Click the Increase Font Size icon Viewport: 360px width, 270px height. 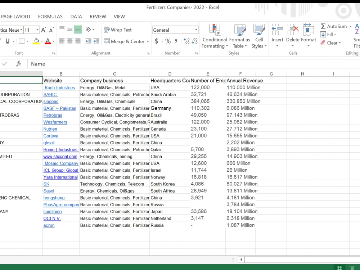[43, 30]
